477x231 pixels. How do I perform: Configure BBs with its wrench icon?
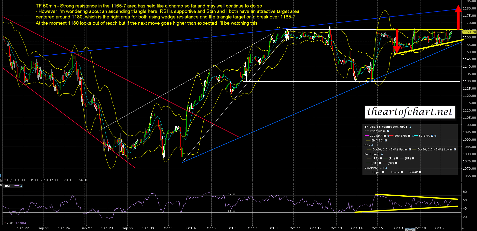[372, 145]
